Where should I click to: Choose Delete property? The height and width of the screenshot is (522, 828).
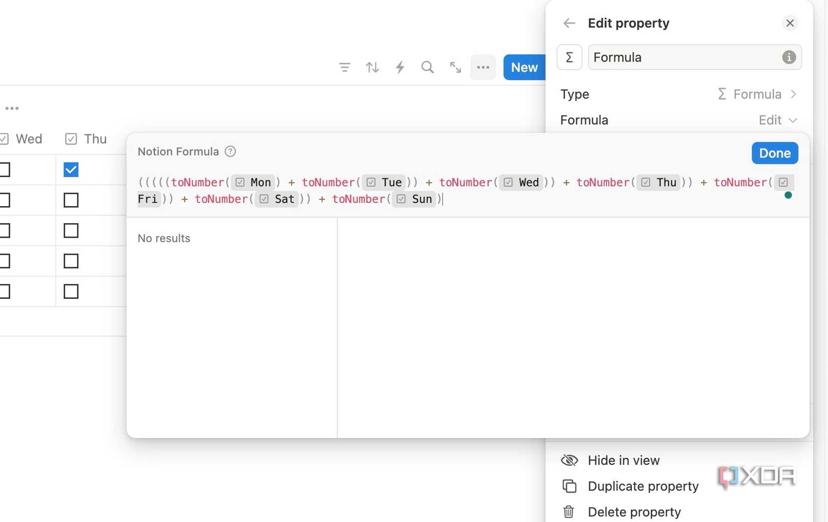click(678, 512)
